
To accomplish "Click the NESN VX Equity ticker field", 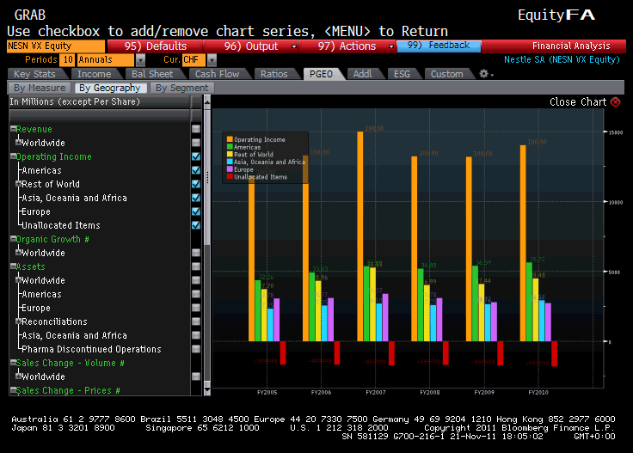I will [55, 46].
